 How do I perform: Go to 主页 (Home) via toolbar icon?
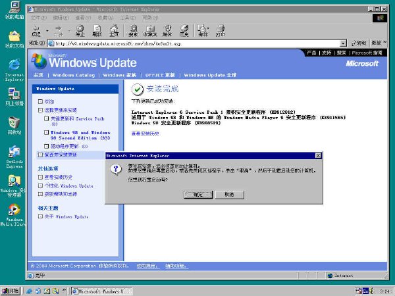coord(114,31)
